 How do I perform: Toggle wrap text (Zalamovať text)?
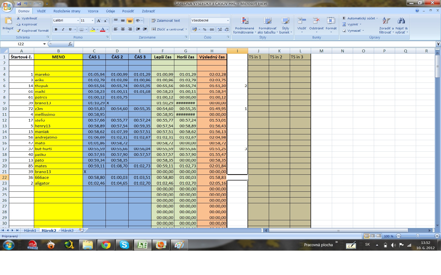[x=166, y=21]
